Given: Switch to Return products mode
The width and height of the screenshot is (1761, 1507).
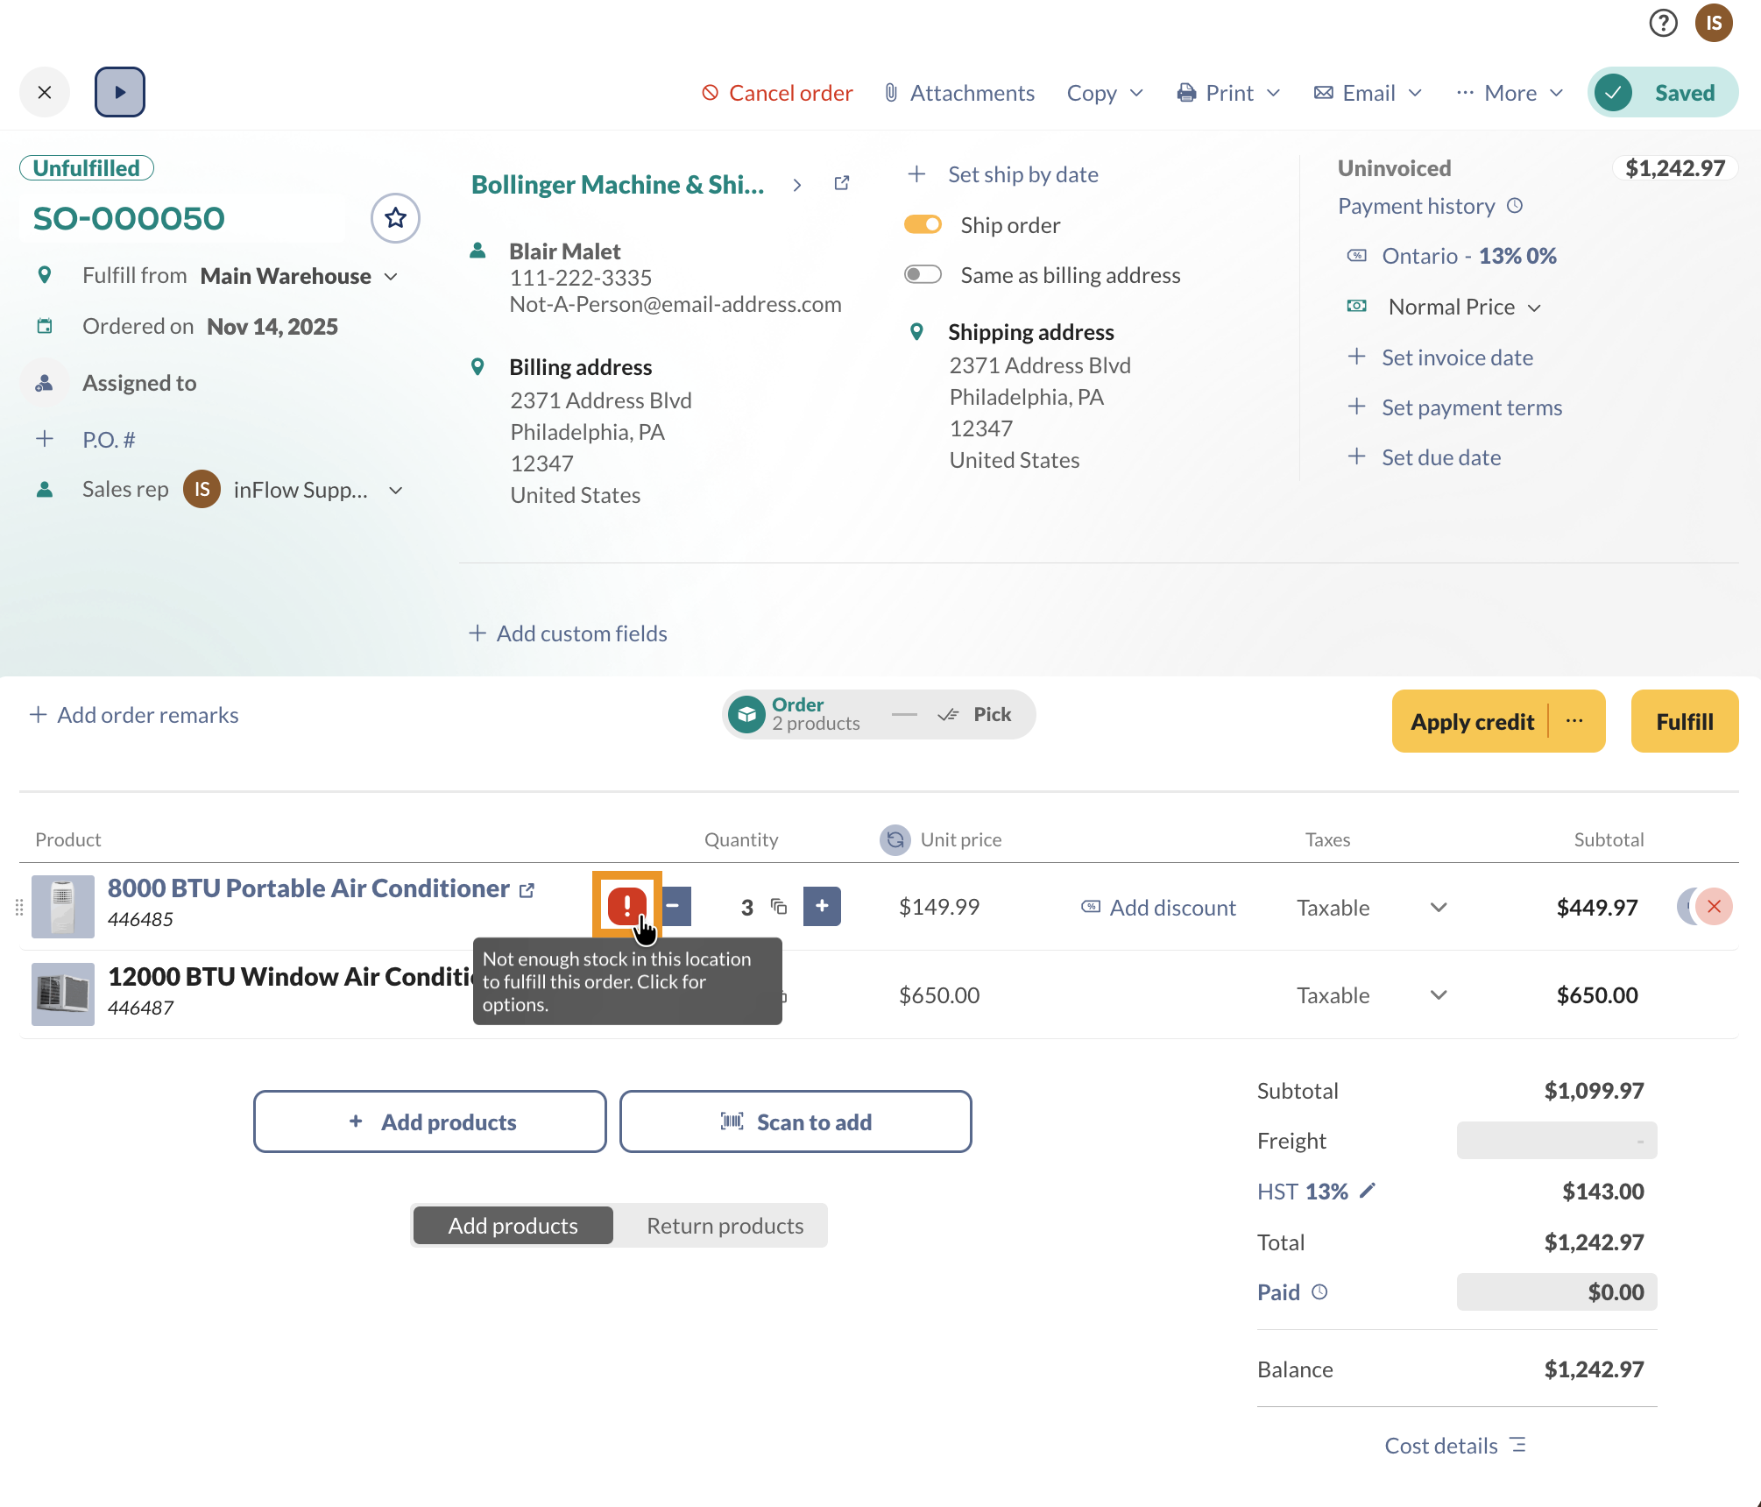Looking at the screenshot, I should (725, 1226).
